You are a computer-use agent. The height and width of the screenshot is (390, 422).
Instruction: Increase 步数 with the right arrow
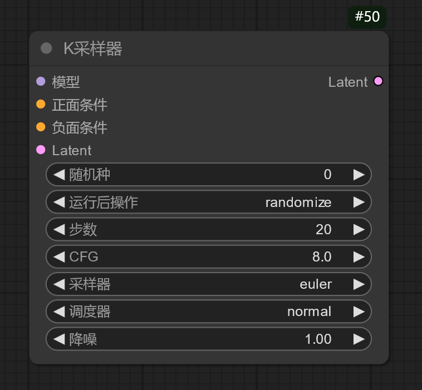[359, 229]
